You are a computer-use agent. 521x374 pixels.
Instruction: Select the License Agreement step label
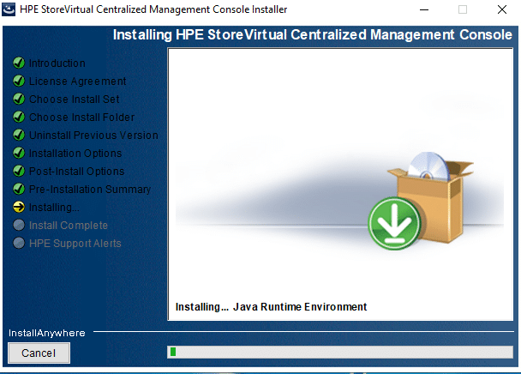pyautogui.click(x=78, y=81)
